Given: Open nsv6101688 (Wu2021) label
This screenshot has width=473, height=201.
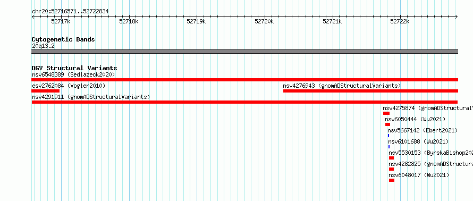Looking at the screenshot, I should coord(418,142).
